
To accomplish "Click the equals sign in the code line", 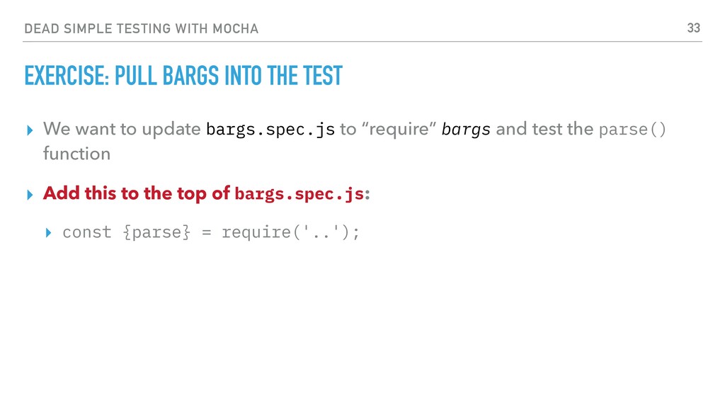I will click(206, 233).
